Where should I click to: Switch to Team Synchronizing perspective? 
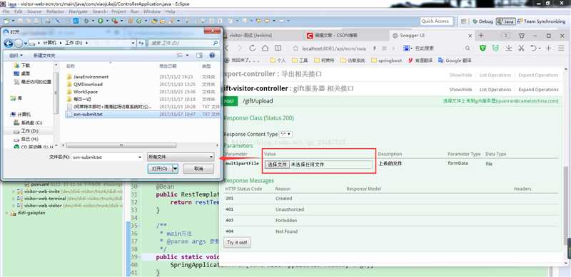point(541,21)
